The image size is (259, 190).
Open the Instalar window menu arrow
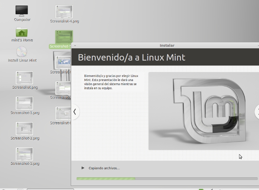[x=75, y=46]
